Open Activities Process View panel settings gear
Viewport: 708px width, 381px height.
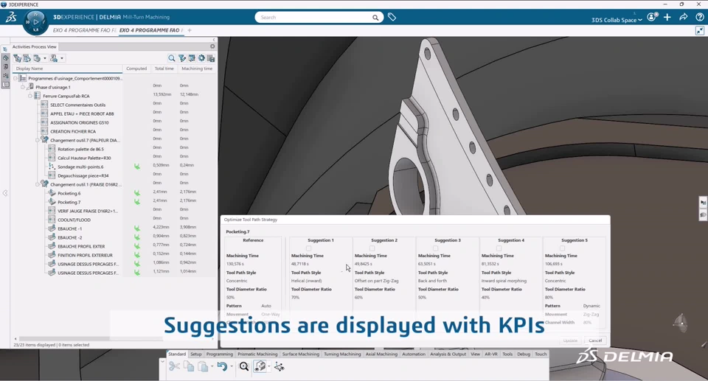click(212, 46)
